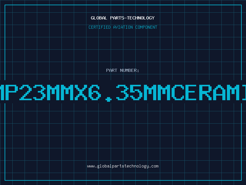Select the word AVIATION
This screenshot has width=246, height=185.
pos(123,27)
